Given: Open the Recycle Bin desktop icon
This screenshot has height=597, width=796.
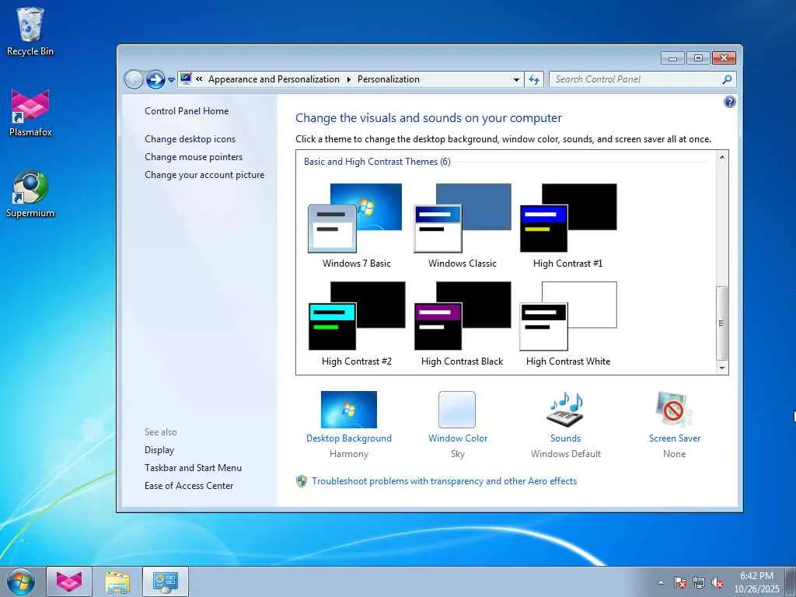Looking at the screenshot, I should pyautogui.click(x=30, y=31).
